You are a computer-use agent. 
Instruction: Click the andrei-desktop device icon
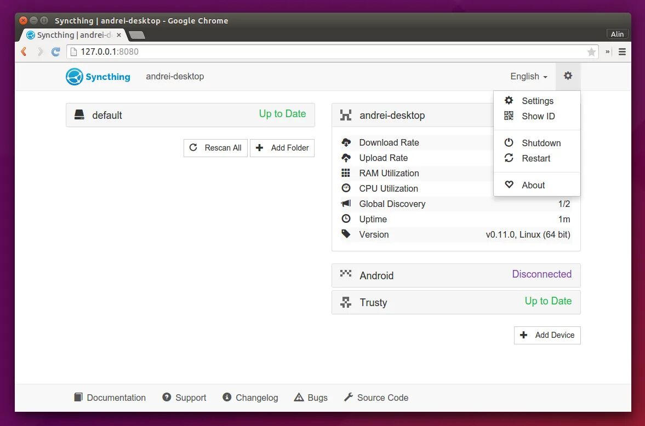[346, 115]
